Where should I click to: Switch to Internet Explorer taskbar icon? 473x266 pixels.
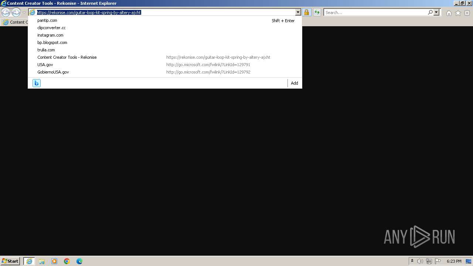pos(29,261)
